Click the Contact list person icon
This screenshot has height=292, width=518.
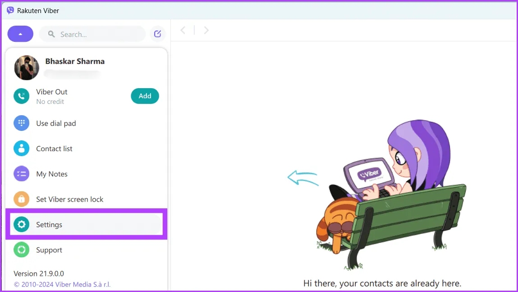point(22,148)
